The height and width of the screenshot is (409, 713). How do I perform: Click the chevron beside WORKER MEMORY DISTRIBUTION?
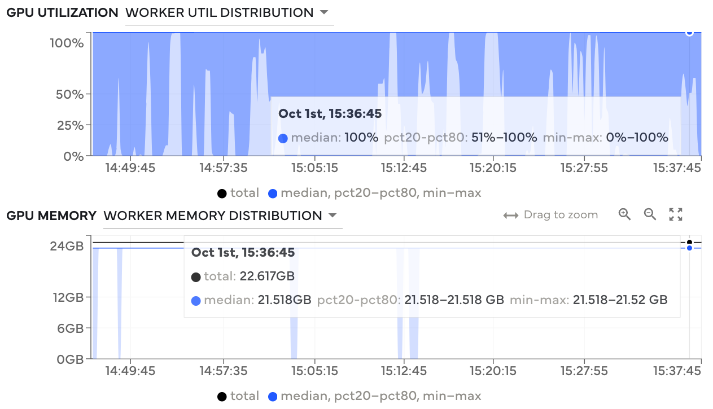point(333,216)
